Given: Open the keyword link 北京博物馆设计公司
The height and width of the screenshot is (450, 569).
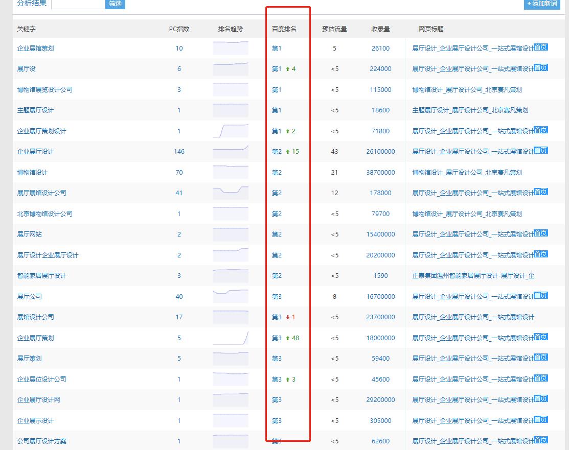Looking at the screenshot, I should pyautogui.click(x=44, y=214).
